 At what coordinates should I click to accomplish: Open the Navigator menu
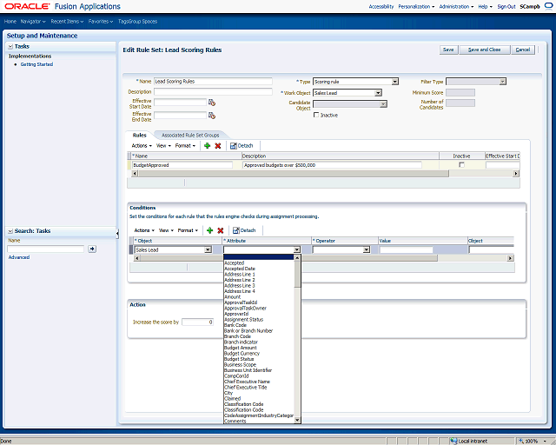[33, 21]
